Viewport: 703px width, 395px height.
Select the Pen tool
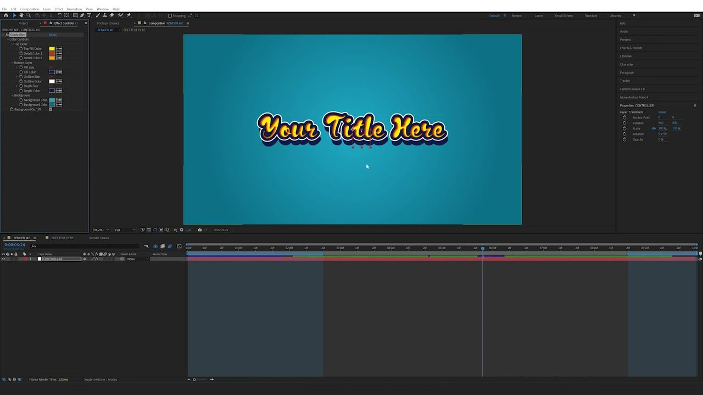81,15
